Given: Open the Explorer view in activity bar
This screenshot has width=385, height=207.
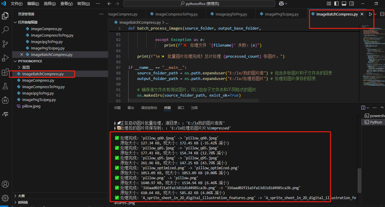Looking at the screenshot, I should click(5, 16).
